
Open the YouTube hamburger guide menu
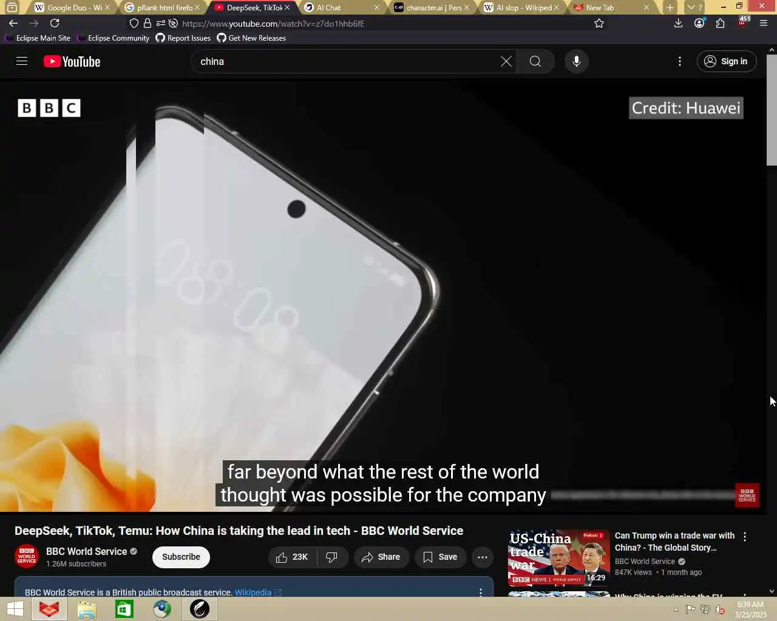pyautogui.click(x=22, y=61)
